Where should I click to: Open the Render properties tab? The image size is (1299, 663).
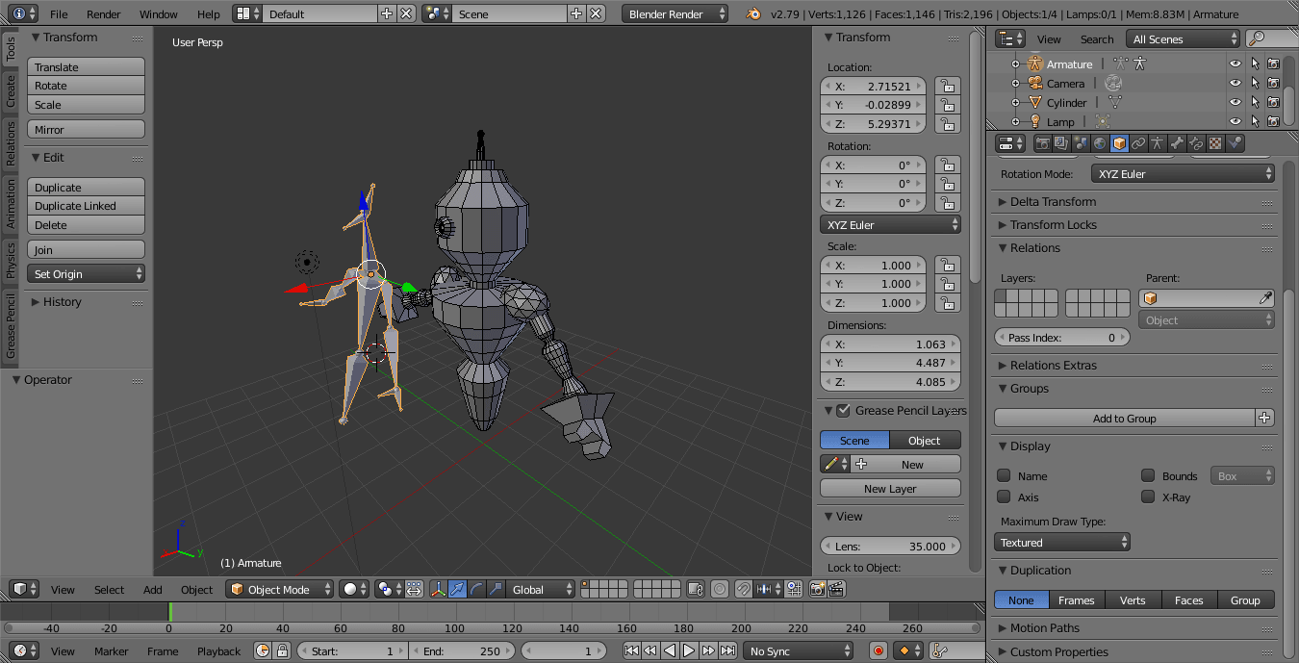pos(1042,142)
